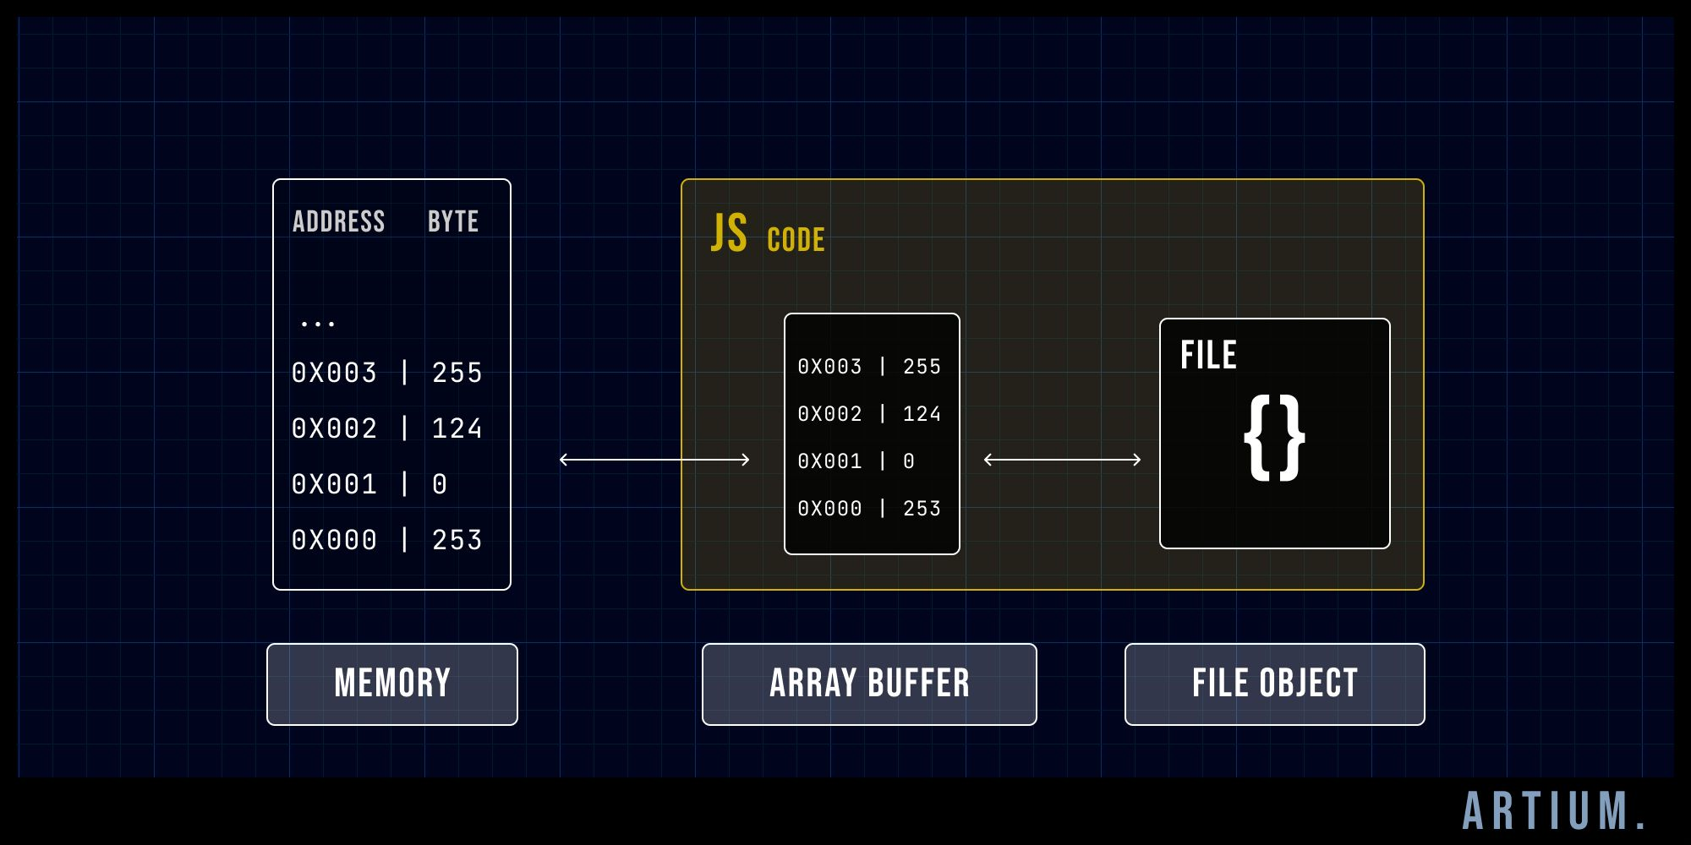
Task: Click the BYTE column header
Action: 454,221
